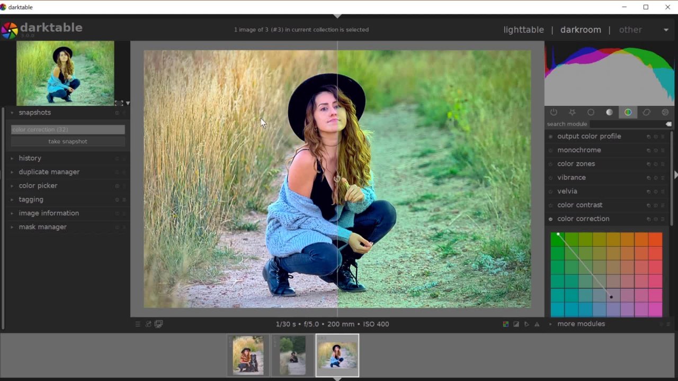Expand the more modules section
The height and width of the screenshot is (381, 678).
[581, 324]
